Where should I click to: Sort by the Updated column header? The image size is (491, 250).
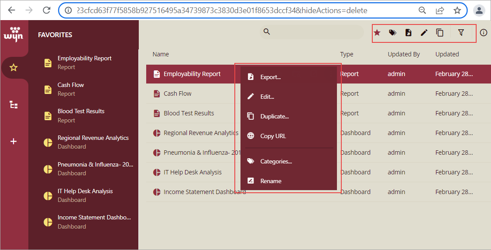tap(447, 54)
